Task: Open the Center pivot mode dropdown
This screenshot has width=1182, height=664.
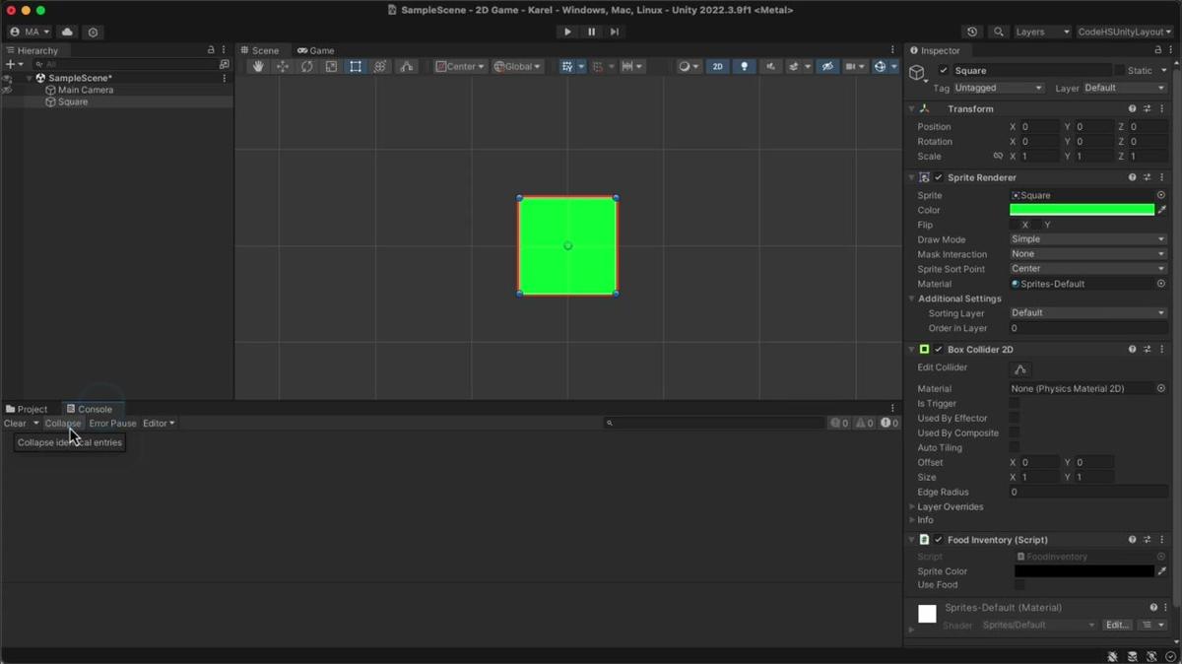Action: 461,66
